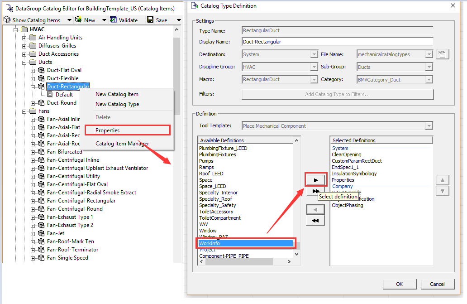Click the Save floppy disk icon
This screenshot has height=304, width=467.
(150, 19)
